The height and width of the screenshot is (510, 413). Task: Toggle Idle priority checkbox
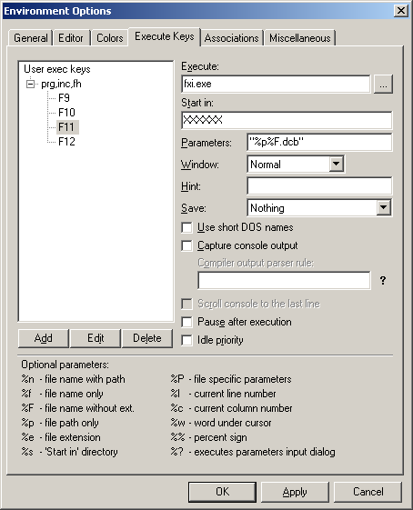[x=186, y=340]
